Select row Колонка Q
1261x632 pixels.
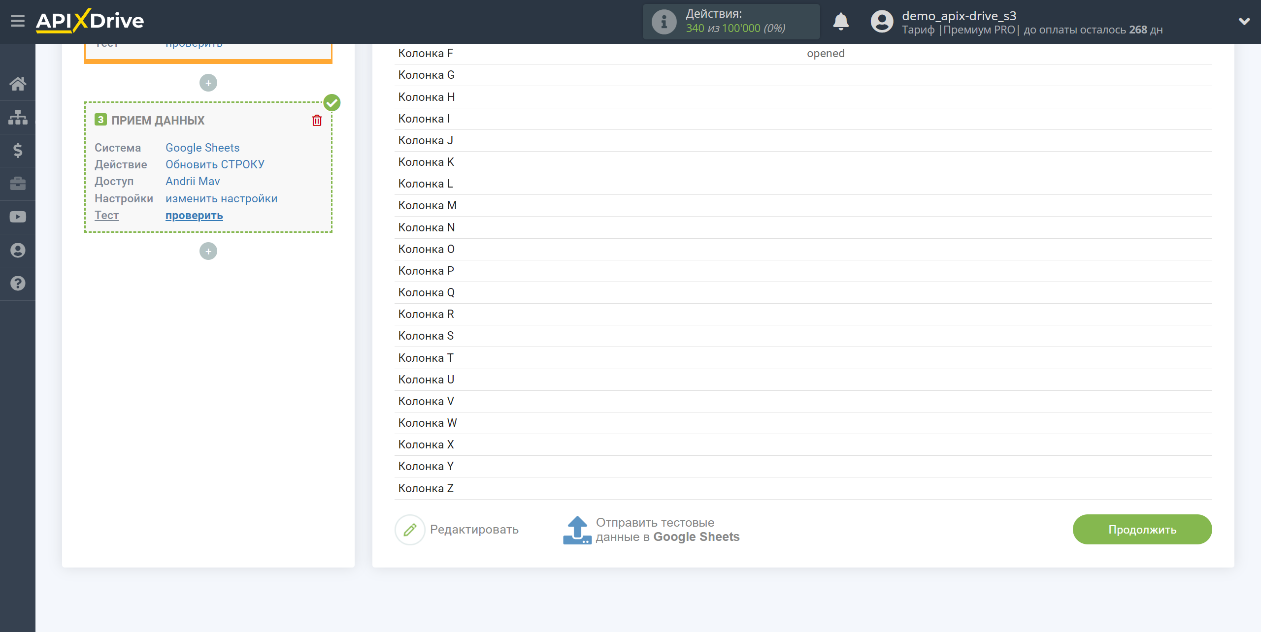[x=803, y=292]
